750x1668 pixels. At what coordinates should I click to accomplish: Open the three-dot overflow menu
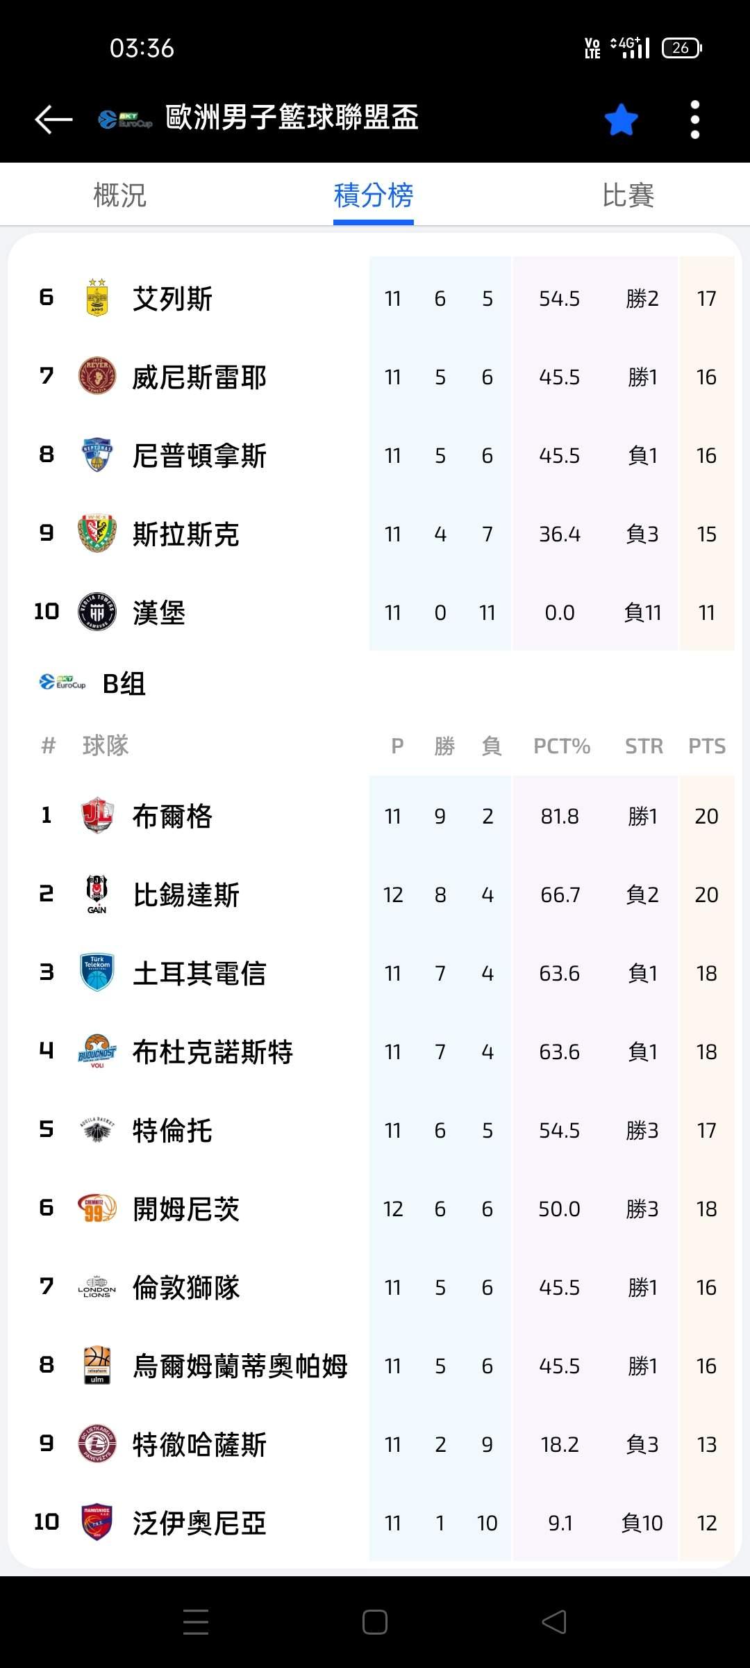point(694,120)
